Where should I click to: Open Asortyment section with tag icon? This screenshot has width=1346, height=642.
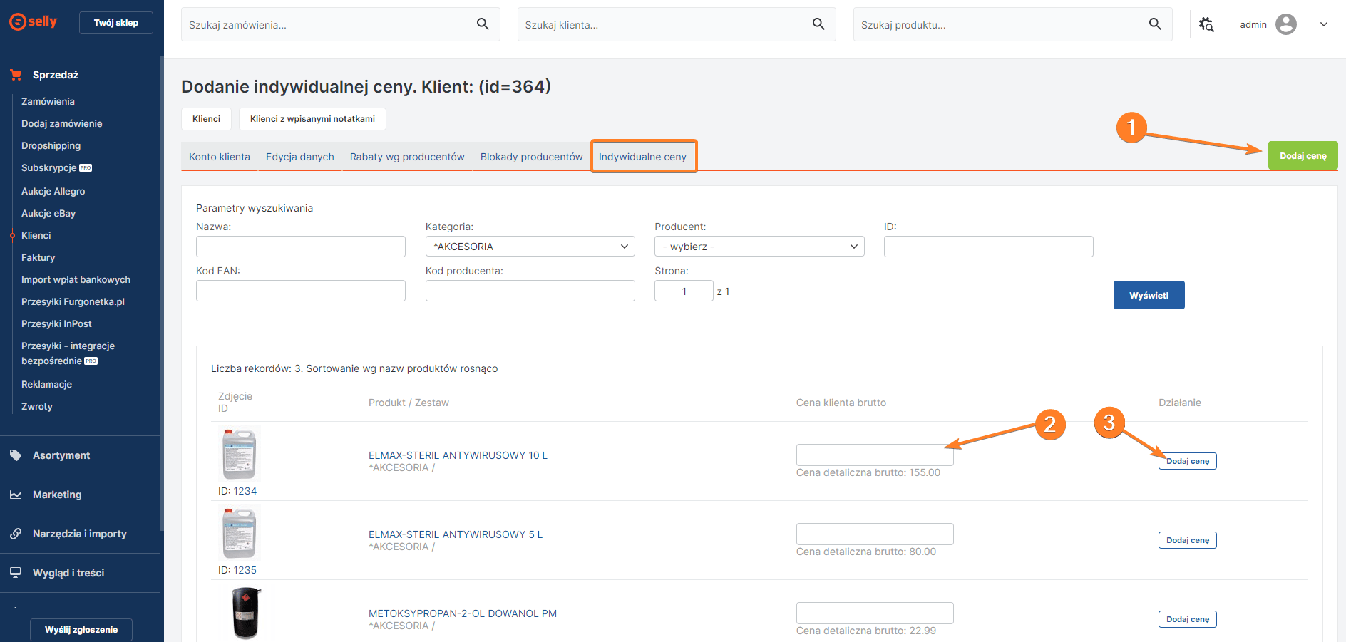(x=61, y=455)
